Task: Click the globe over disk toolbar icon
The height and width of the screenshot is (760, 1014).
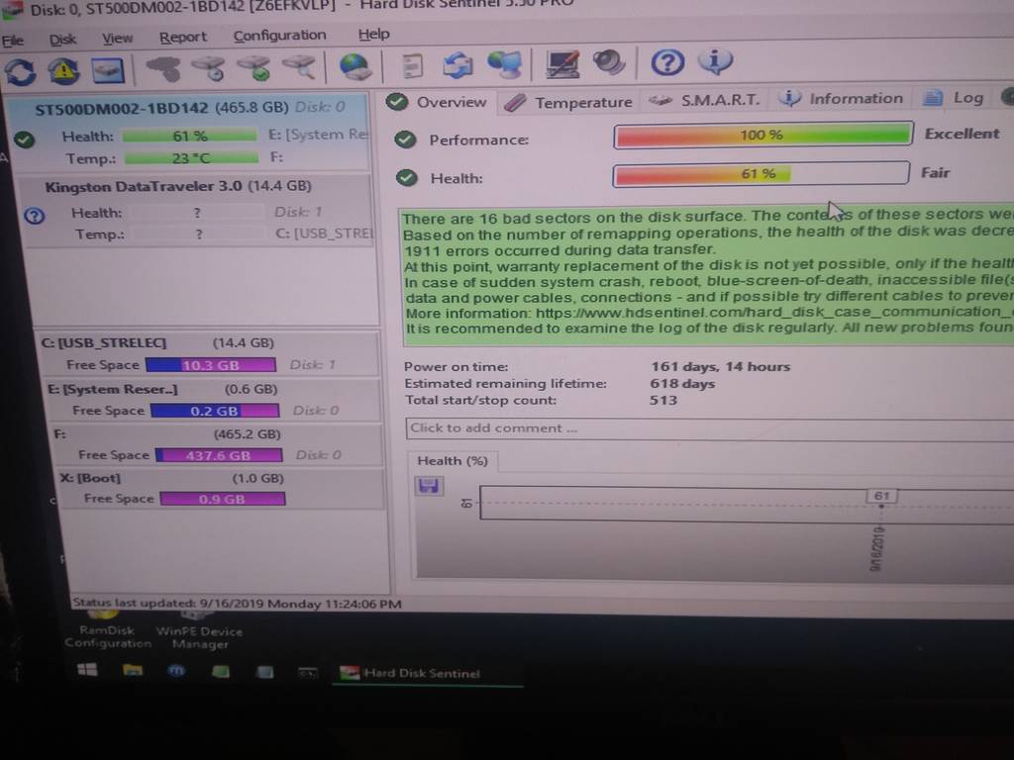Action: pyautogui.click(x=355, y=66)
